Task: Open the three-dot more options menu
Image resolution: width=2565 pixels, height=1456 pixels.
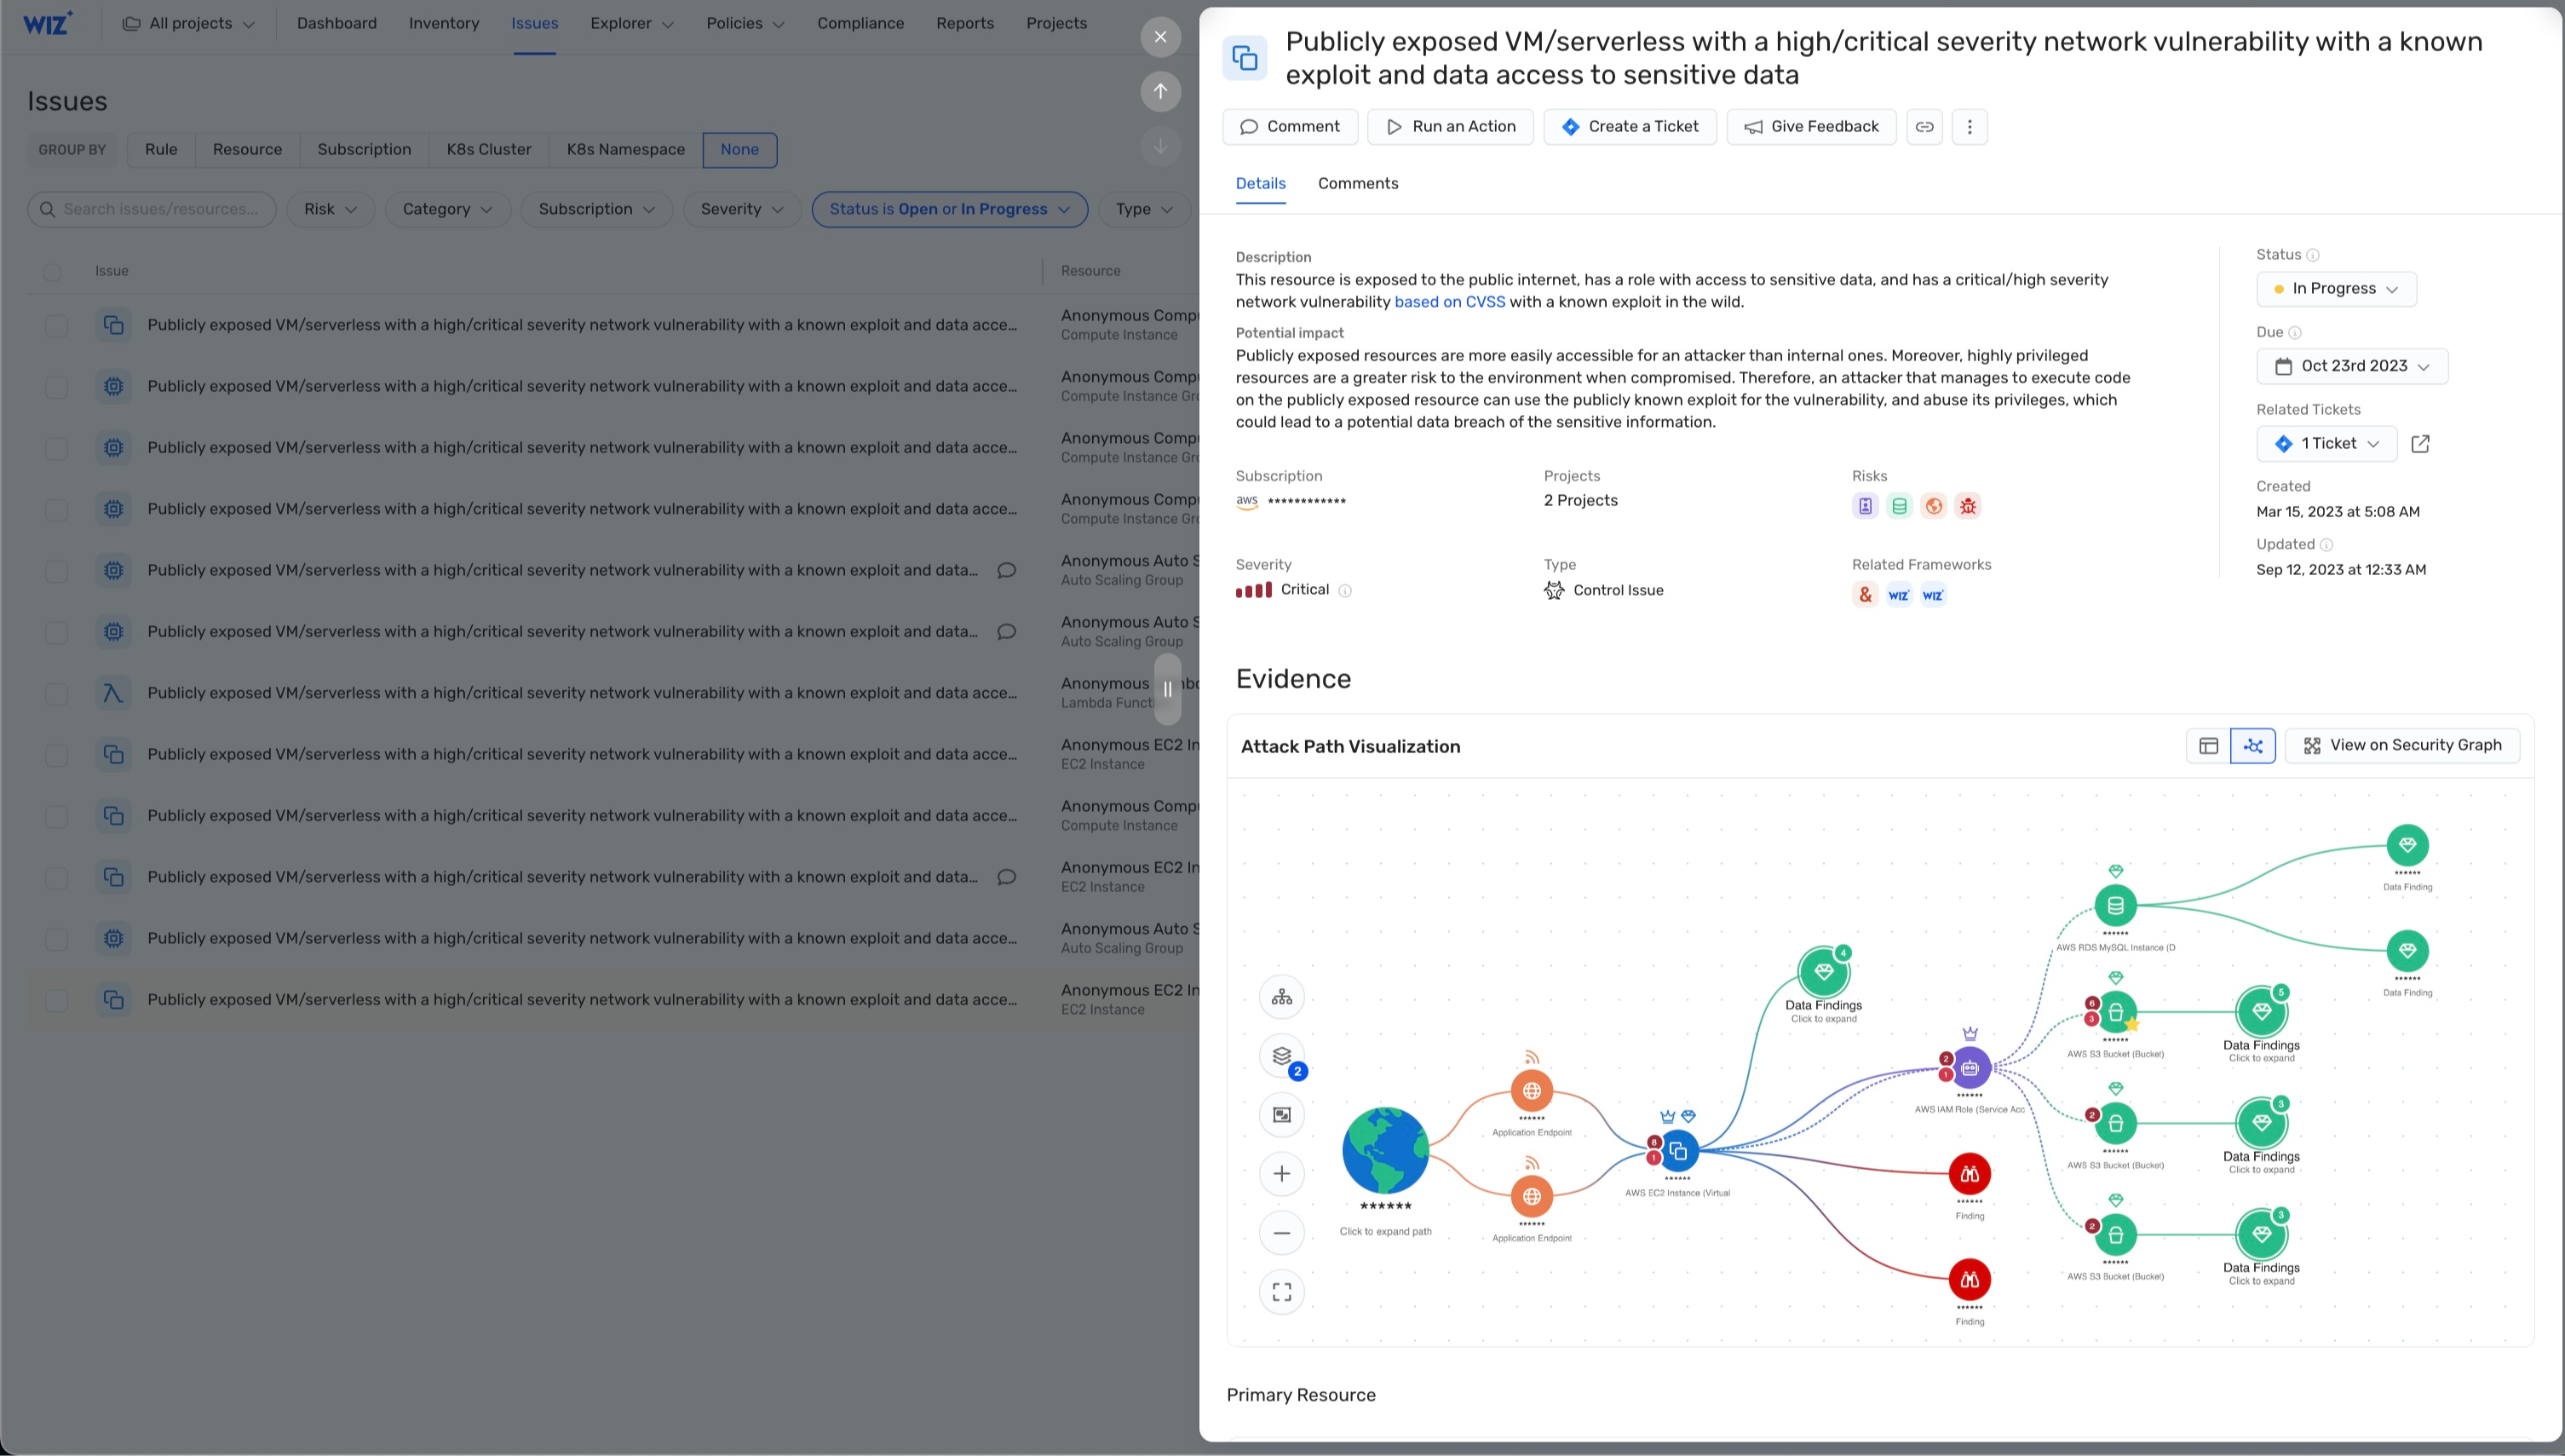Action: (1970, 127)
